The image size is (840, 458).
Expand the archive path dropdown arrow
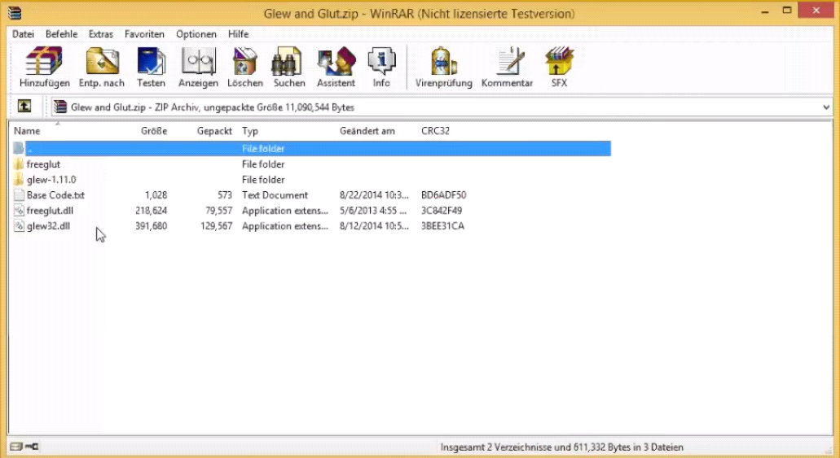tap(825, 107)
